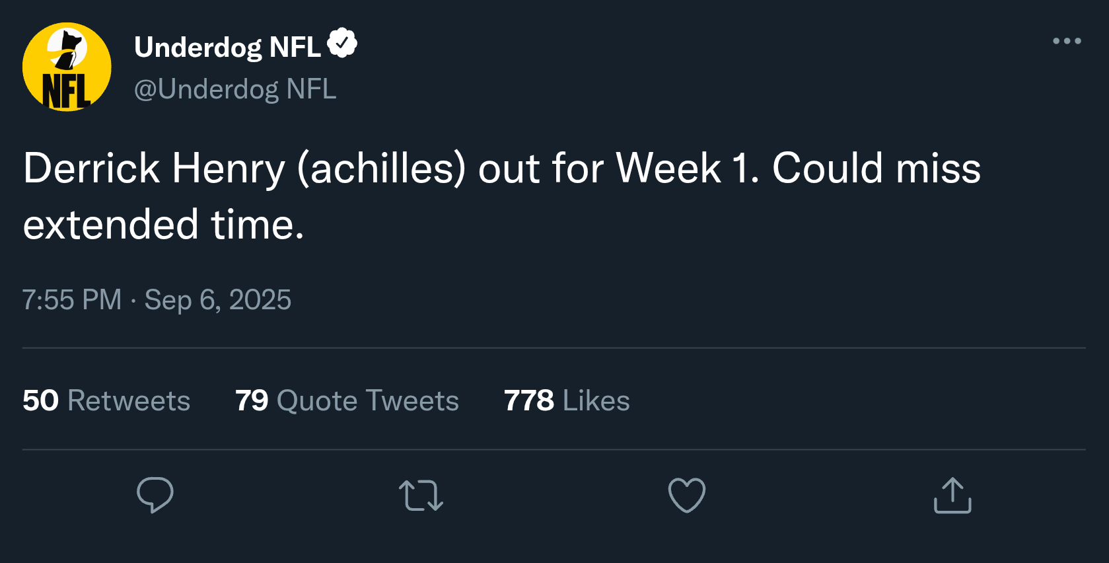Click the extended time tweet line
This screenshot has width=1109, height=563.
click(x=163, y=225)
